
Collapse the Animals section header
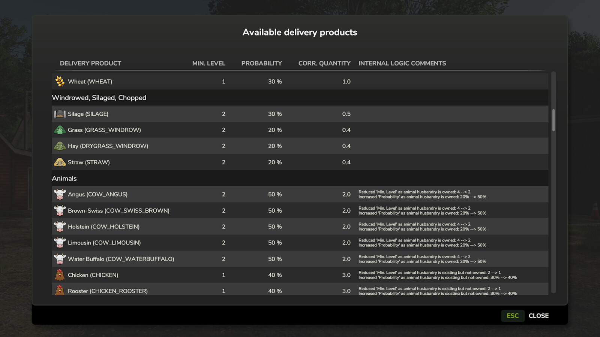[x=64, y=178]
